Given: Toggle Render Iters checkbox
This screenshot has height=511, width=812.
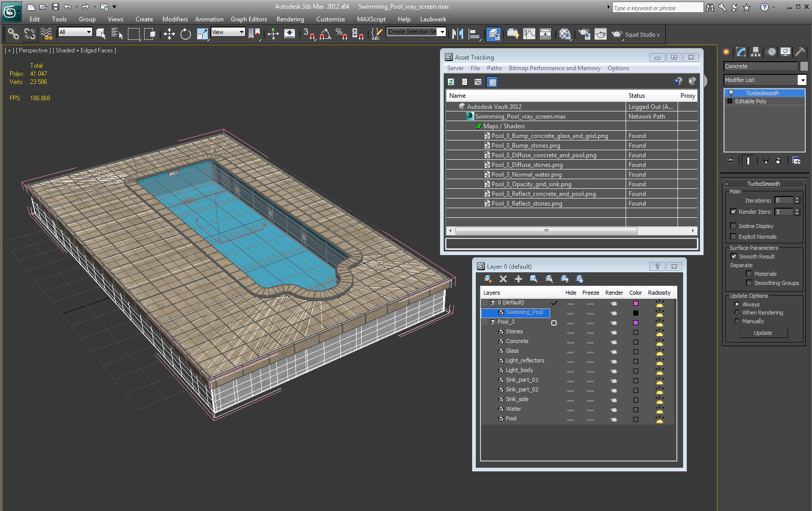Looking at the screenshot, I should pos(733,212).
